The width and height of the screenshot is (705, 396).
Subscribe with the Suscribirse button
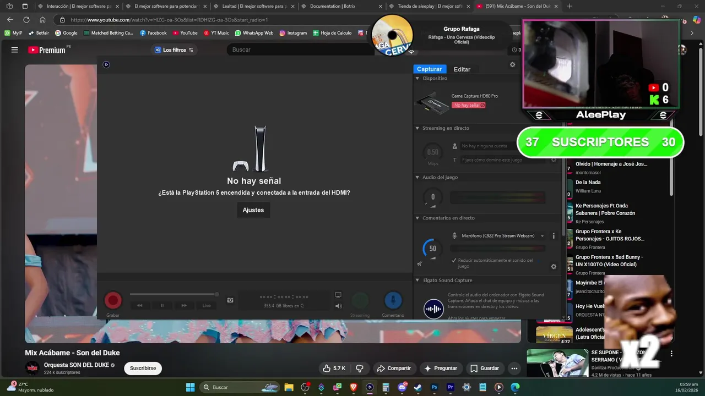[x=143, y=369]
